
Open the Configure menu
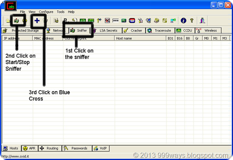(46, 12)
